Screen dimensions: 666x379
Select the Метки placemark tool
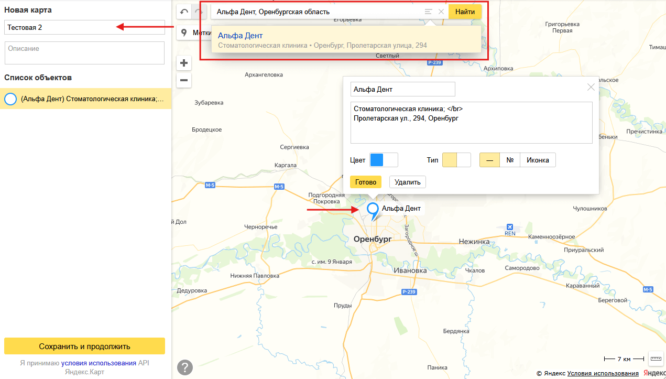click(x=194, y=33)
